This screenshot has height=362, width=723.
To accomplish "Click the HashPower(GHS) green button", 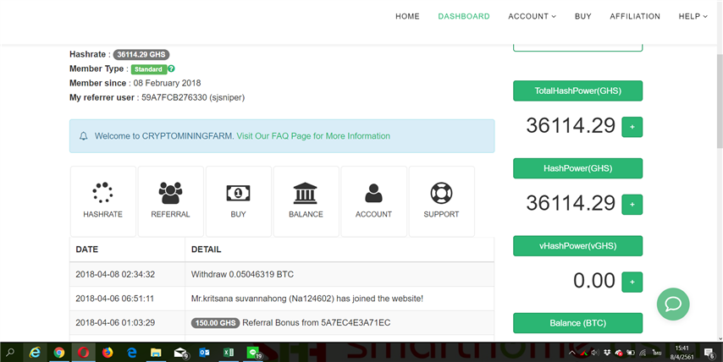I will [x=577, y=168].
